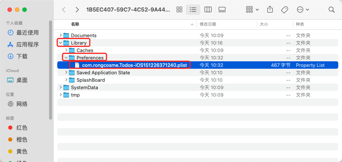
Task: Expand the SplashBoard folder
Action: click(66, 80)
